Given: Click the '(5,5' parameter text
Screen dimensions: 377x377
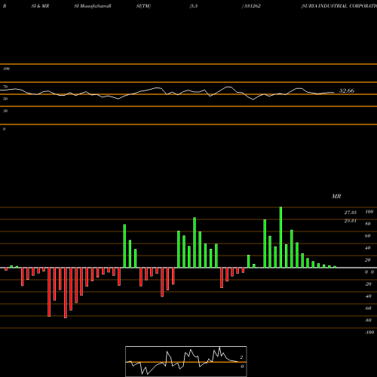Looking at the screenshot, I should click(x=194, y=6).
